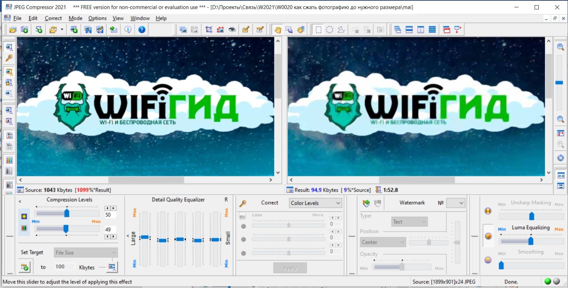Open the Options menu
The image size is (568, 288).
98,18
